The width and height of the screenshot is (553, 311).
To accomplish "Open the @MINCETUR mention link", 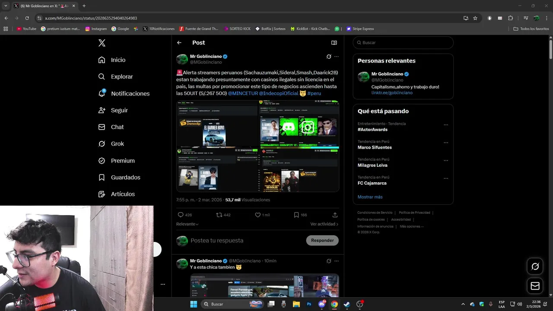I will tap(243, 93).
